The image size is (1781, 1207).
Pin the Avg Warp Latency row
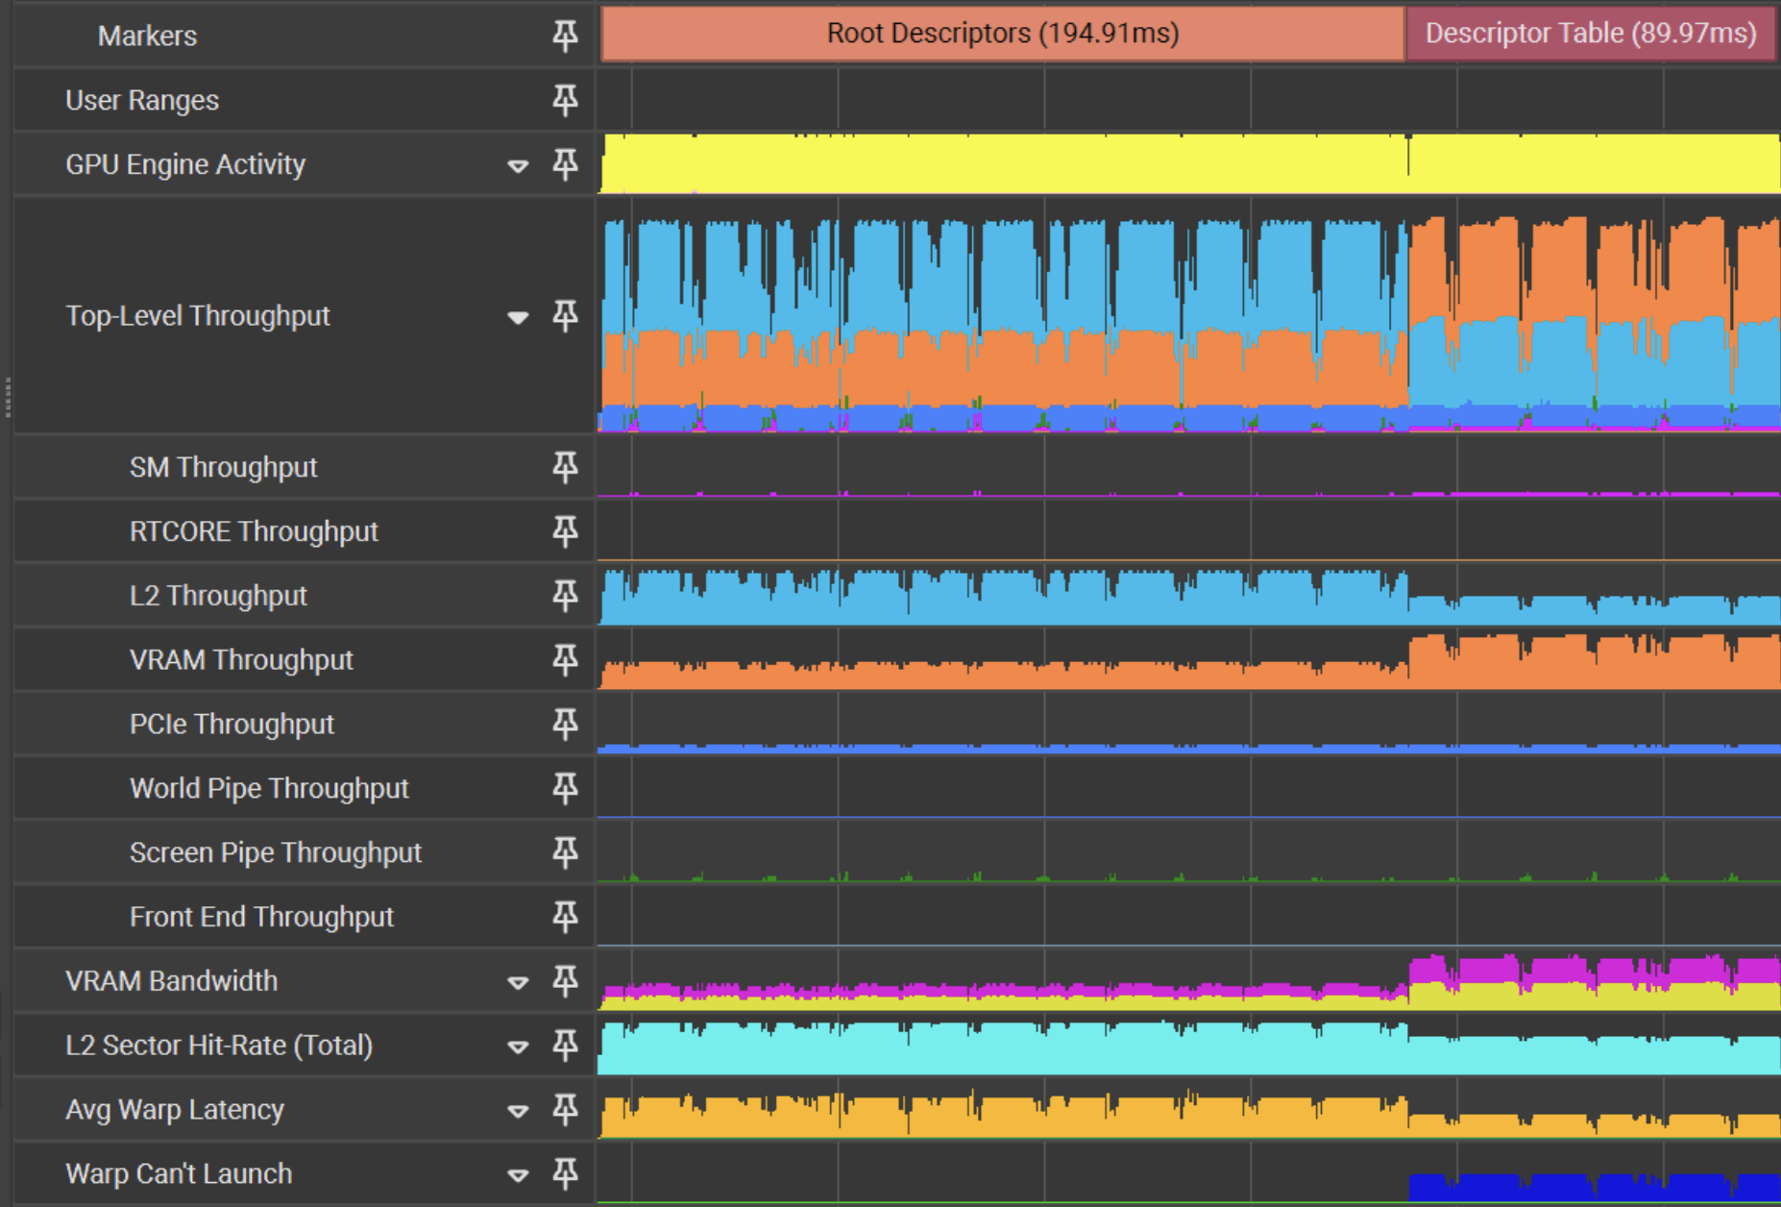(565, 1110)
